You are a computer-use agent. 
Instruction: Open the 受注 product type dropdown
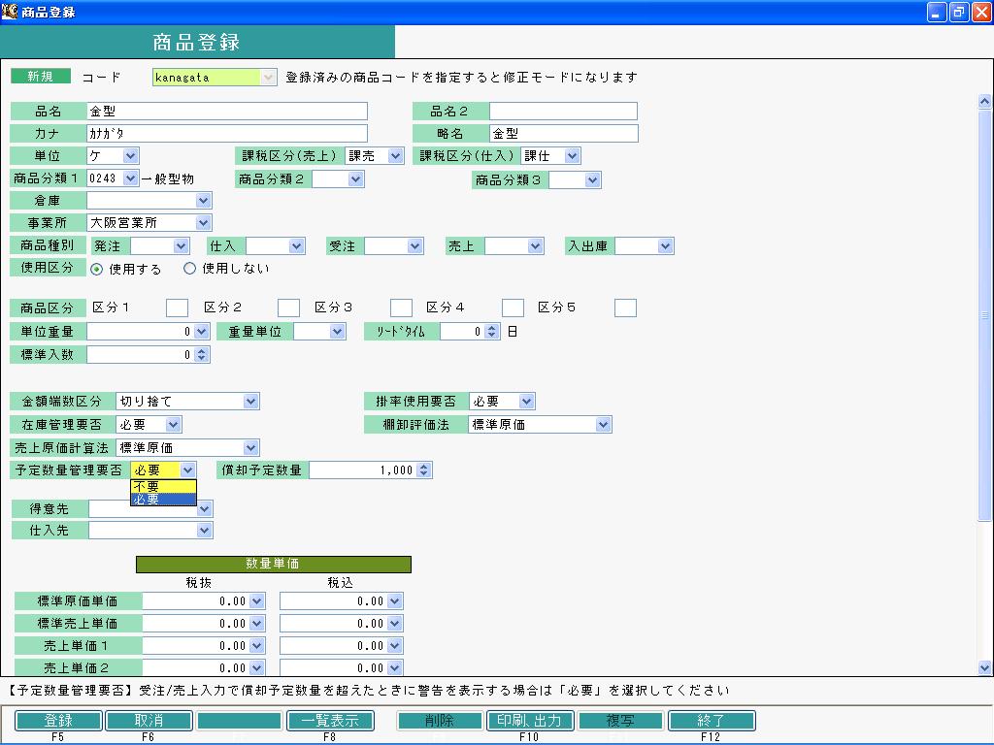point(415,245)
